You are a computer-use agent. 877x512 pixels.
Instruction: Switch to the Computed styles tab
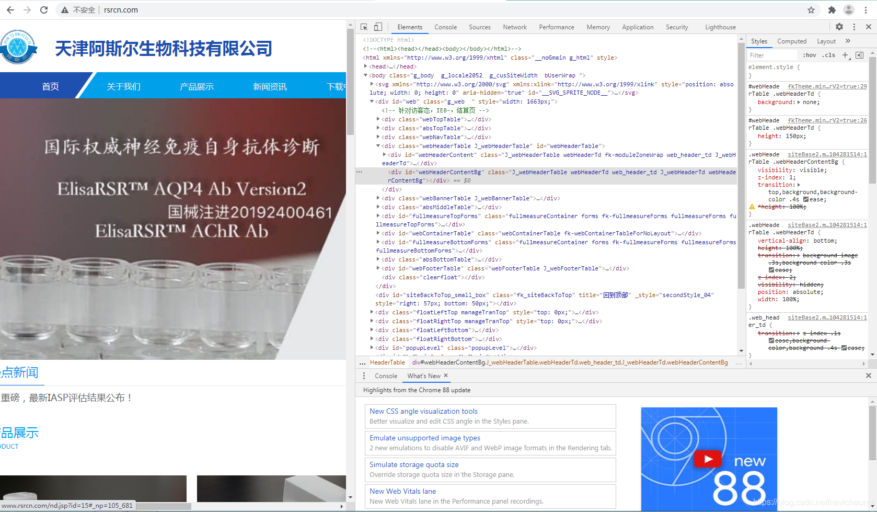pos(792,41)
